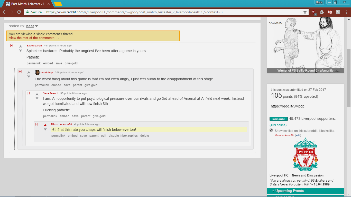Click MicroJackson88 flair name in sidebar
Image resolution: width=351 pixels, height=197 pixels.
284,135
